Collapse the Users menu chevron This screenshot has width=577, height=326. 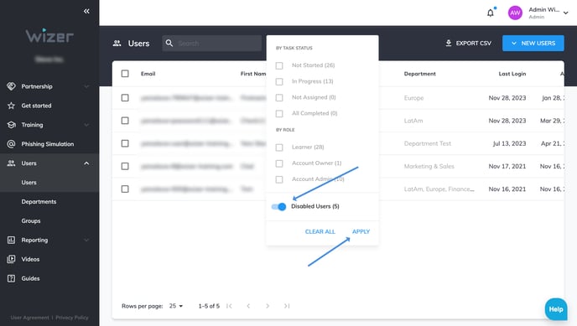tap(86, 163)
